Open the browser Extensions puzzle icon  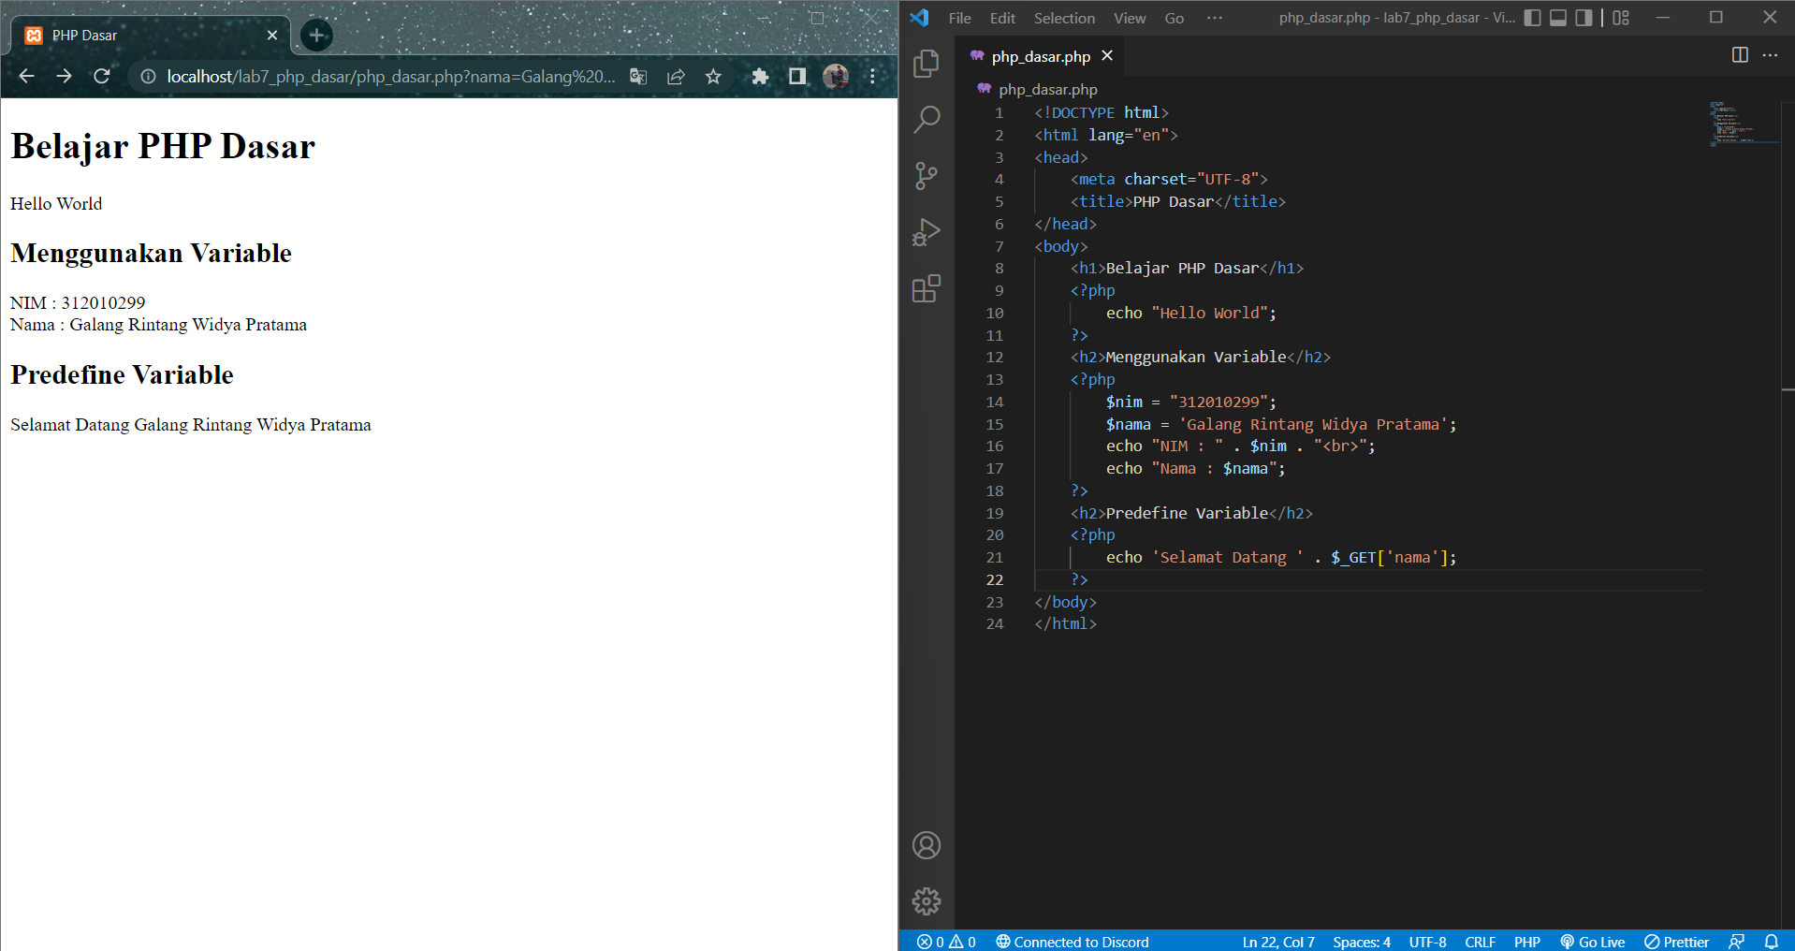(760, 76)
